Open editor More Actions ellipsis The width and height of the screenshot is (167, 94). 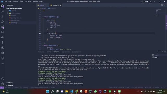tap(165, 5)
